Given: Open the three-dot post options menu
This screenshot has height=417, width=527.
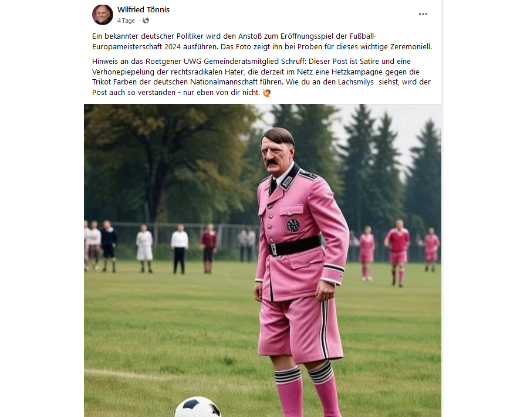Looking at the screenshot, I should click(423, 14).
